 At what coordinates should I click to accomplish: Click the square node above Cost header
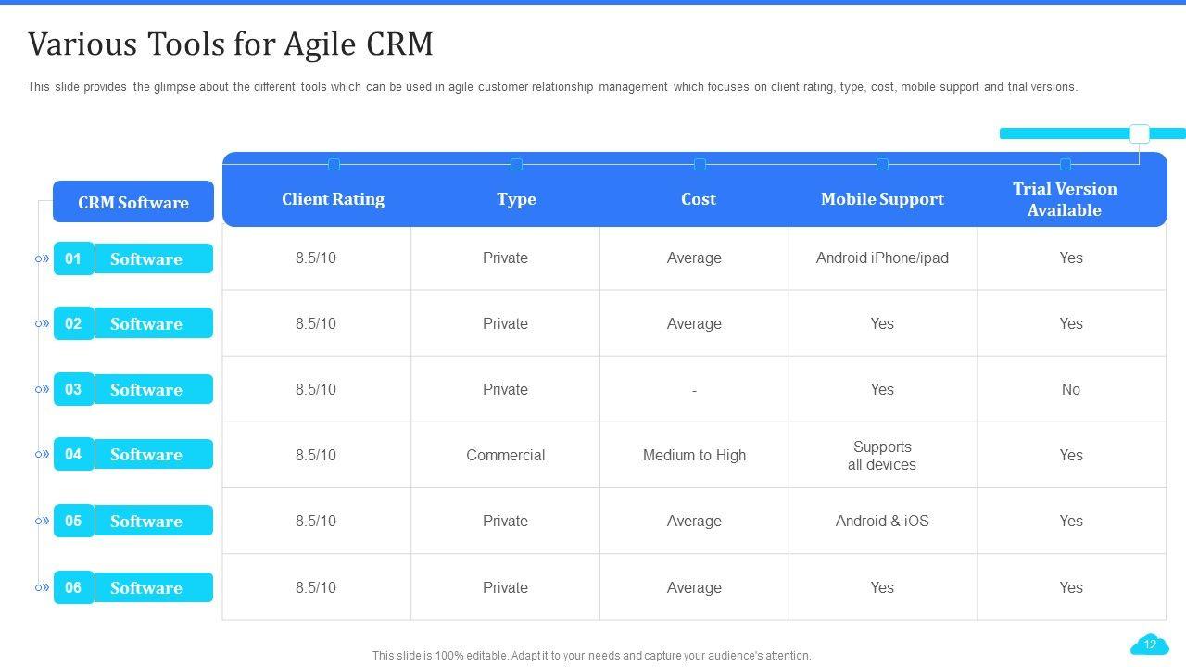pyautogui.click(x=700, y=165)
